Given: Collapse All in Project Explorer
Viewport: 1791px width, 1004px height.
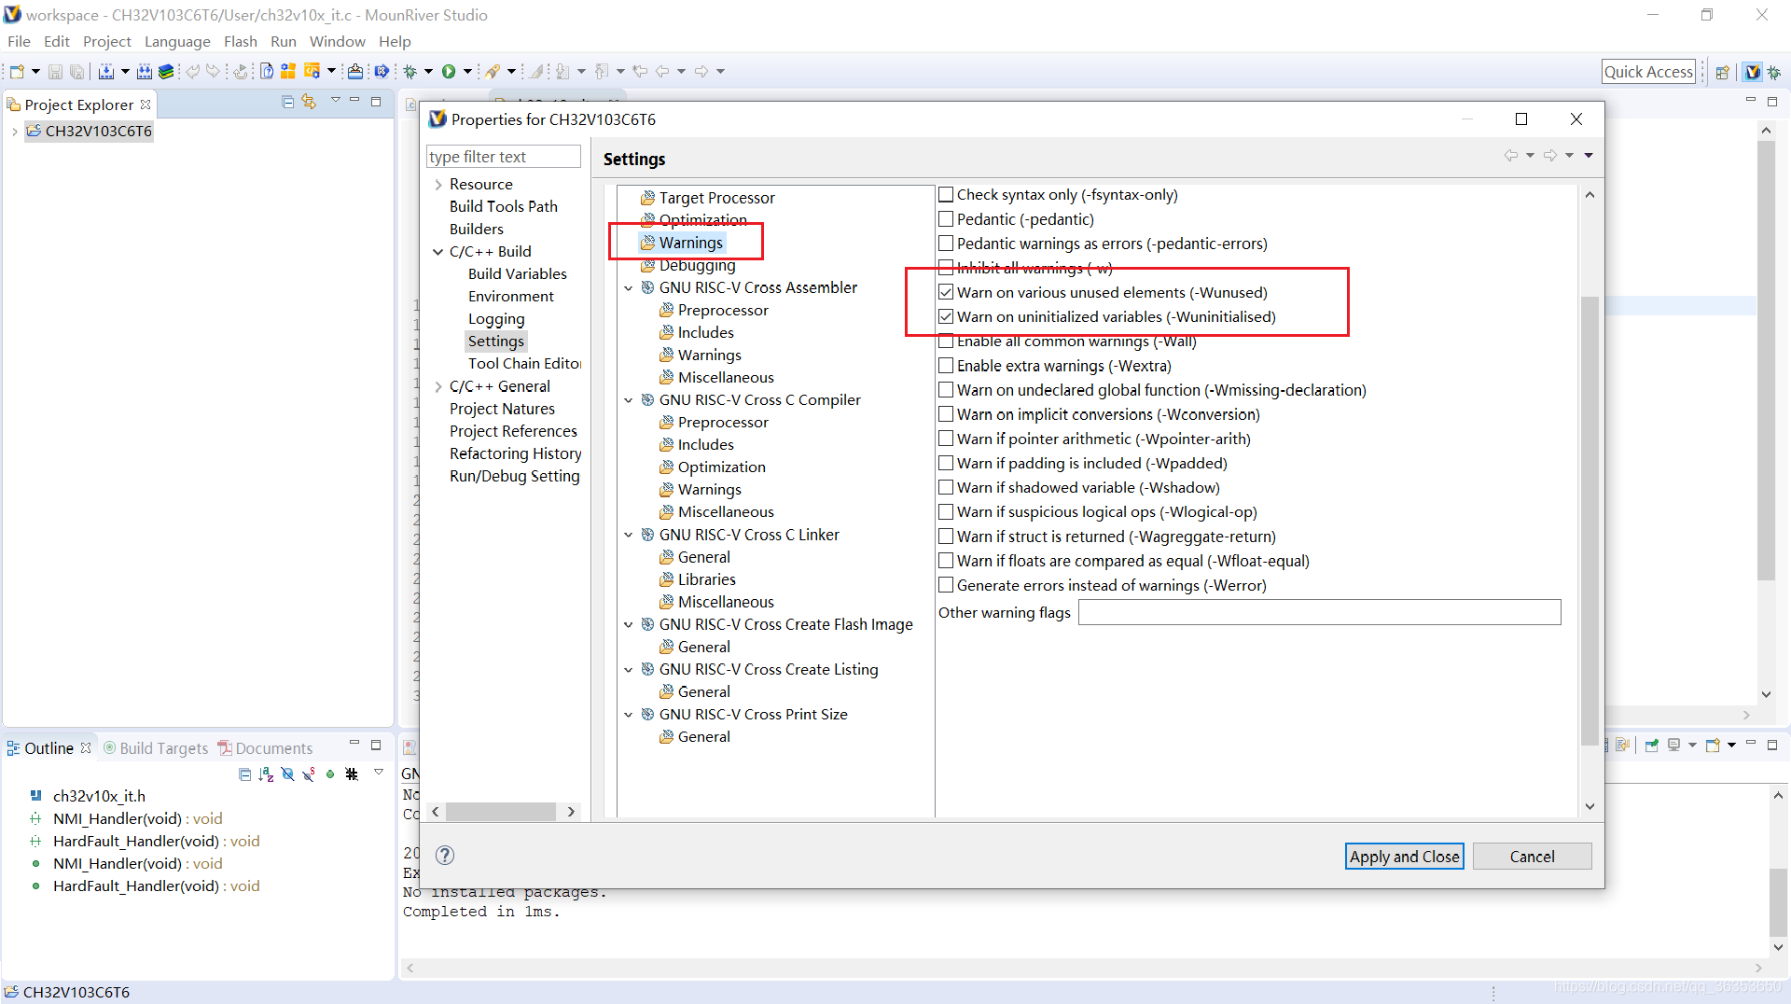Looking at the screenshot, I should coord(287,102).
